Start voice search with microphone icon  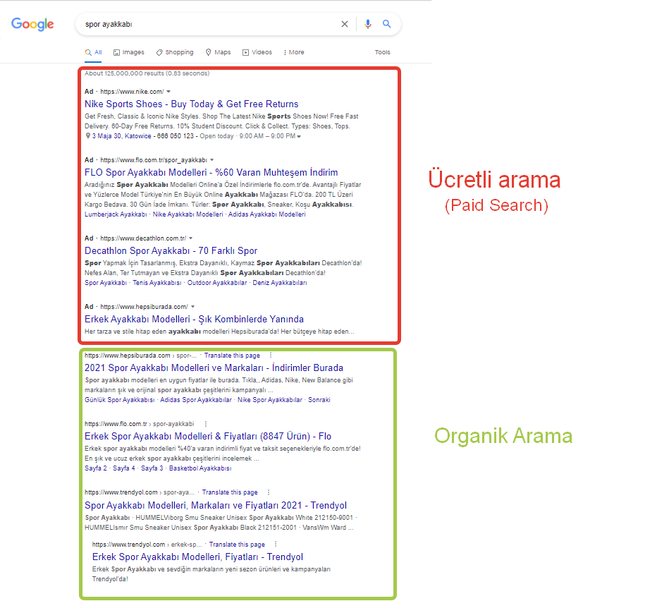click(368, 24)
